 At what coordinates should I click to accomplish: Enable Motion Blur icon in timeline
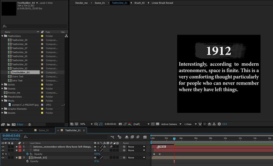(x=138, y=137)
